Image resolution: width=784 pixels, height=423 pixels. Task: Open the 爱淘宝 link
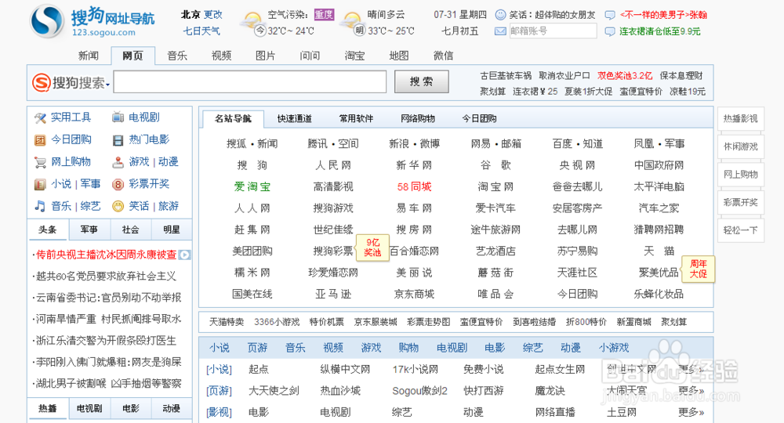pos(252,186)
